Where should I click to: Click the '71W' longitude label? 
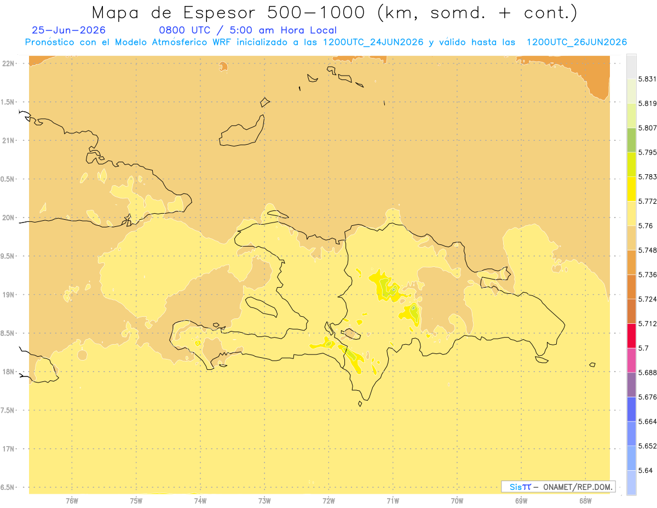[393, 500]
